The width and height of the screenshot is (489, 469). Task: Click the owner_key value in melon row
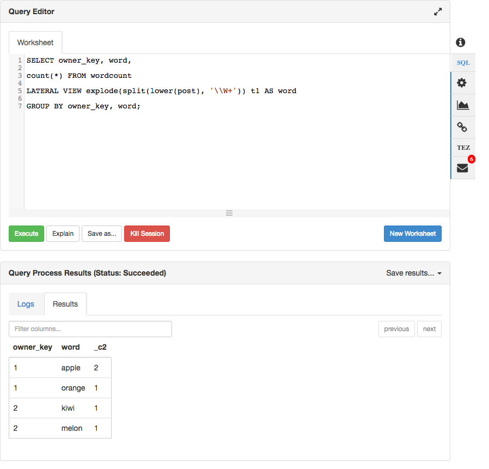coord(15,428)
